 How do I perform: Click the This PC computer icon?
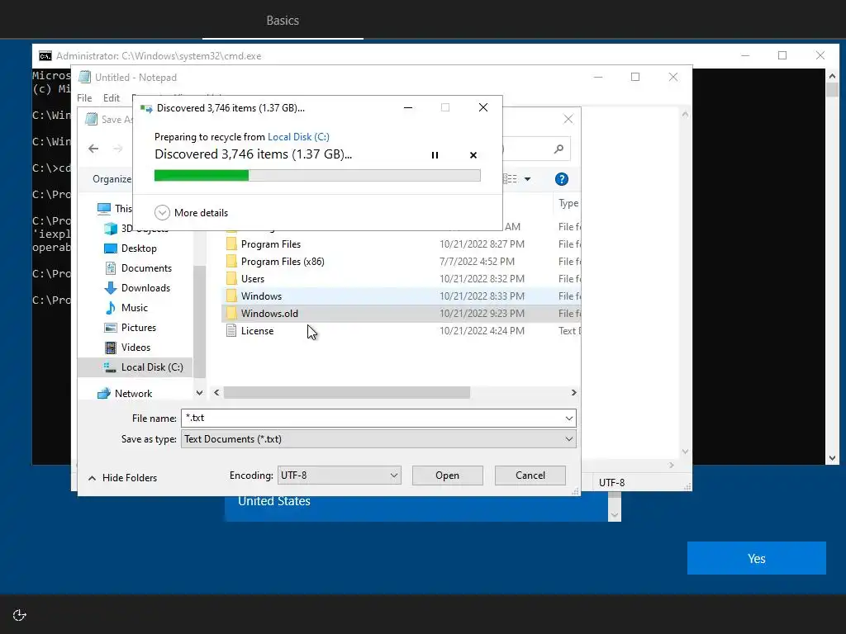(104, 209)
